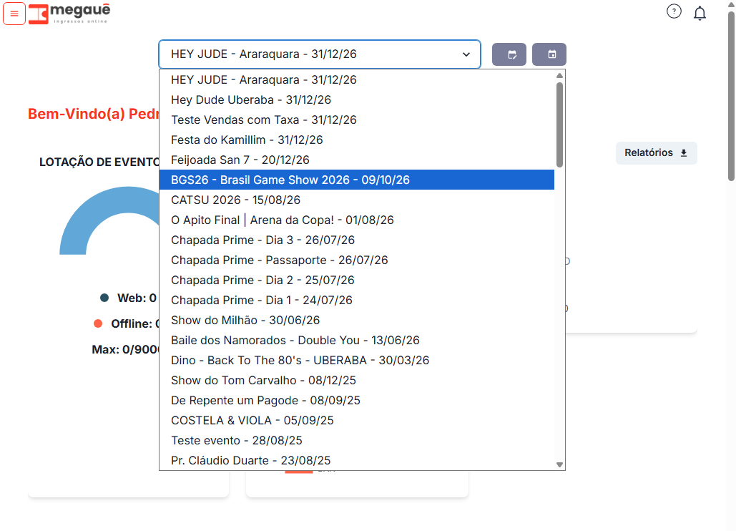
Task: Open the help question mark icon
Action: [x=674, y=11]
